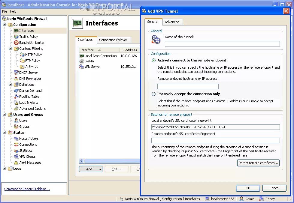This screenshot has height=203, width=294.
Task: Click the Local endpoint's SSL fingerprint field
Action: click(x=215, y=127)
